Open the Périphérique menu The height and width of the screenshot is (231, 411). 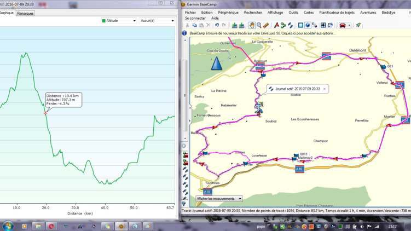(228, 13)
